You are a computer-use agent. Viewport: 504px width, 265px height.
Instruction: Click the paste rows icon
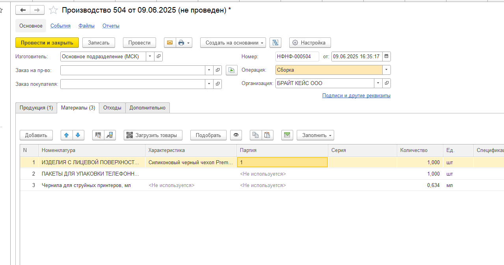[x=267, y=135]
